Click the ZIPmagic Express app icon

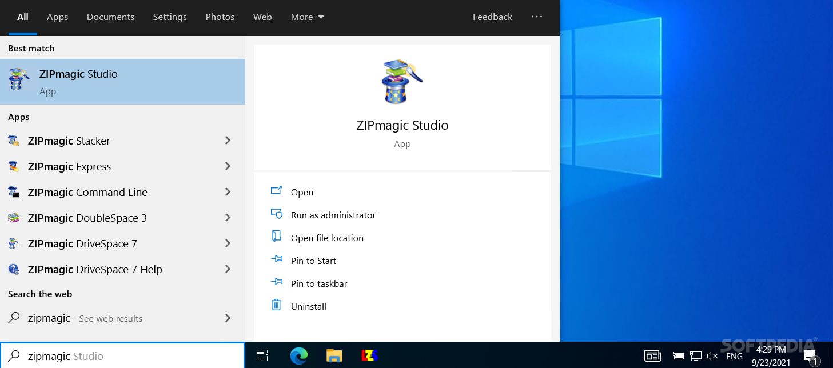pyautogui.click(x=14, y=166)
